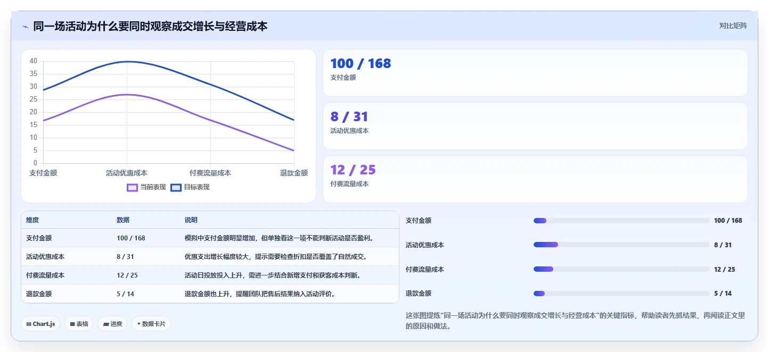Viewport: 769px width, 352px height.
Task: Click the purple 当前表现 curve on chart
Action: pyautogui.click(x=127, y=95)
